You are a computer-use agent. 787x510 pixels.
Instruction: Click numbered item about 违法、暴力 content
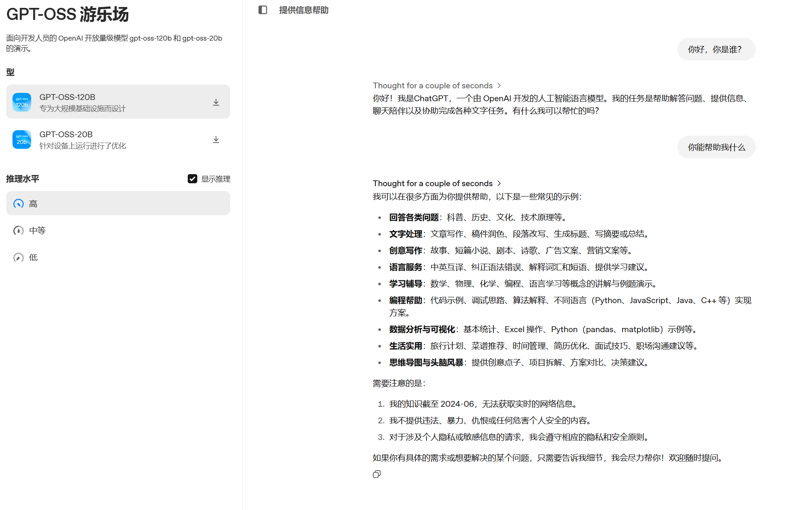(490, 420)
